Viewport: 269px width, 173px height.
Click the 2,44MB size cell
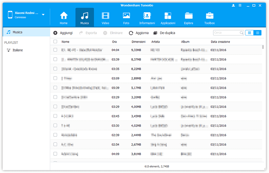tap(136, 135)
